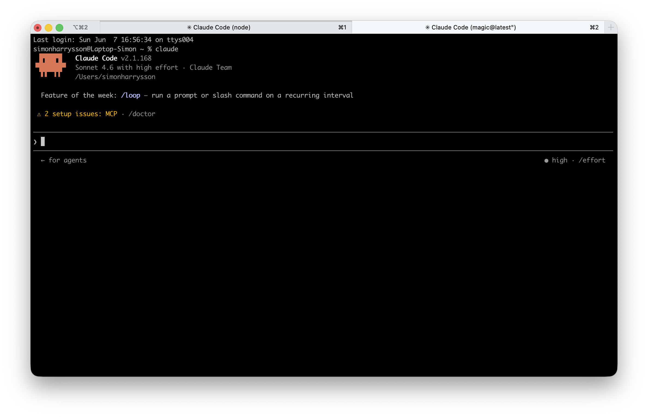This screenshot has height=417, width=648.
Task: Click the '2 setup issues: MCP' warning text
Action: 81,114
